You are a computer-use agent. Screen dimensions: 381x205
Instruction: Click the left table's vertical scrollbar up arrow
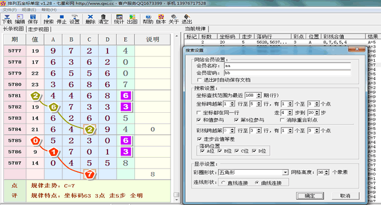[x=177, y=36]
